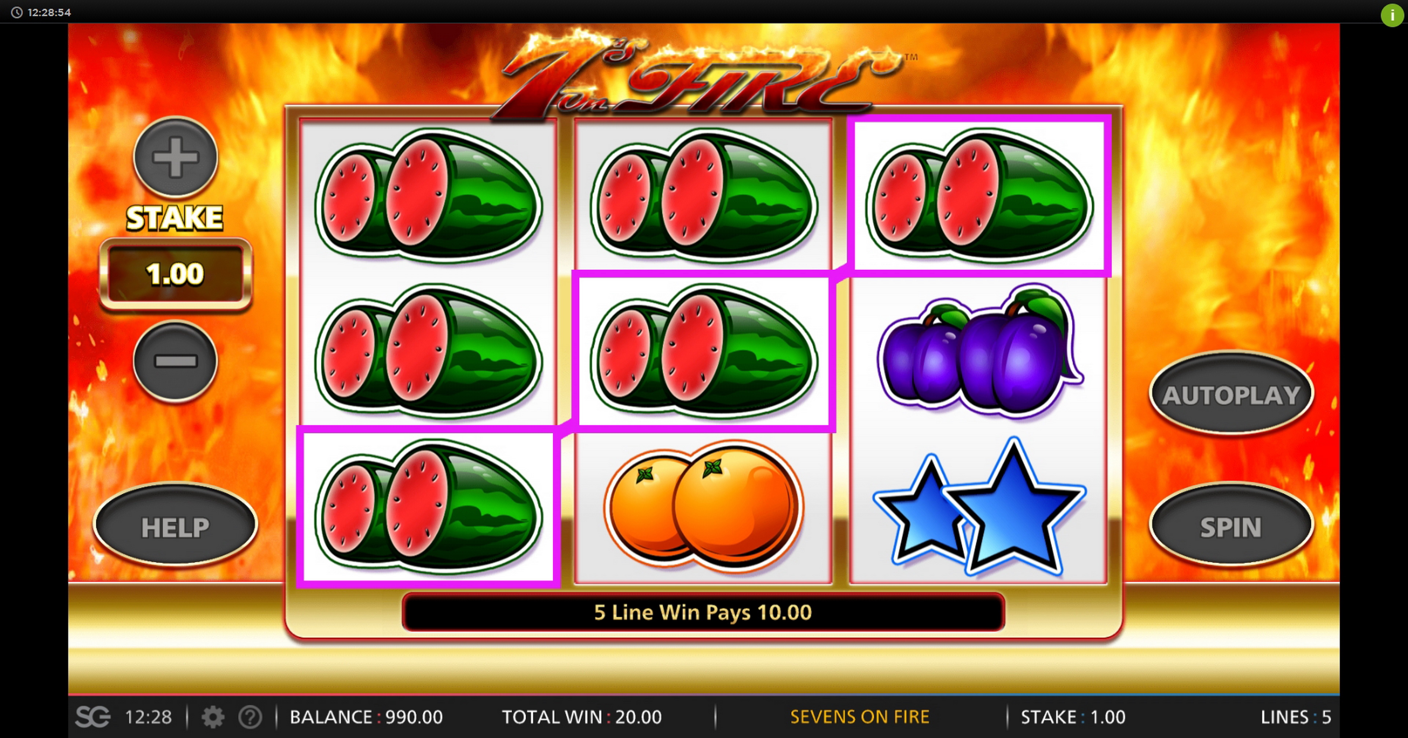
Task: Start the reels with SPIN
Action: [x=1231, y=526]
